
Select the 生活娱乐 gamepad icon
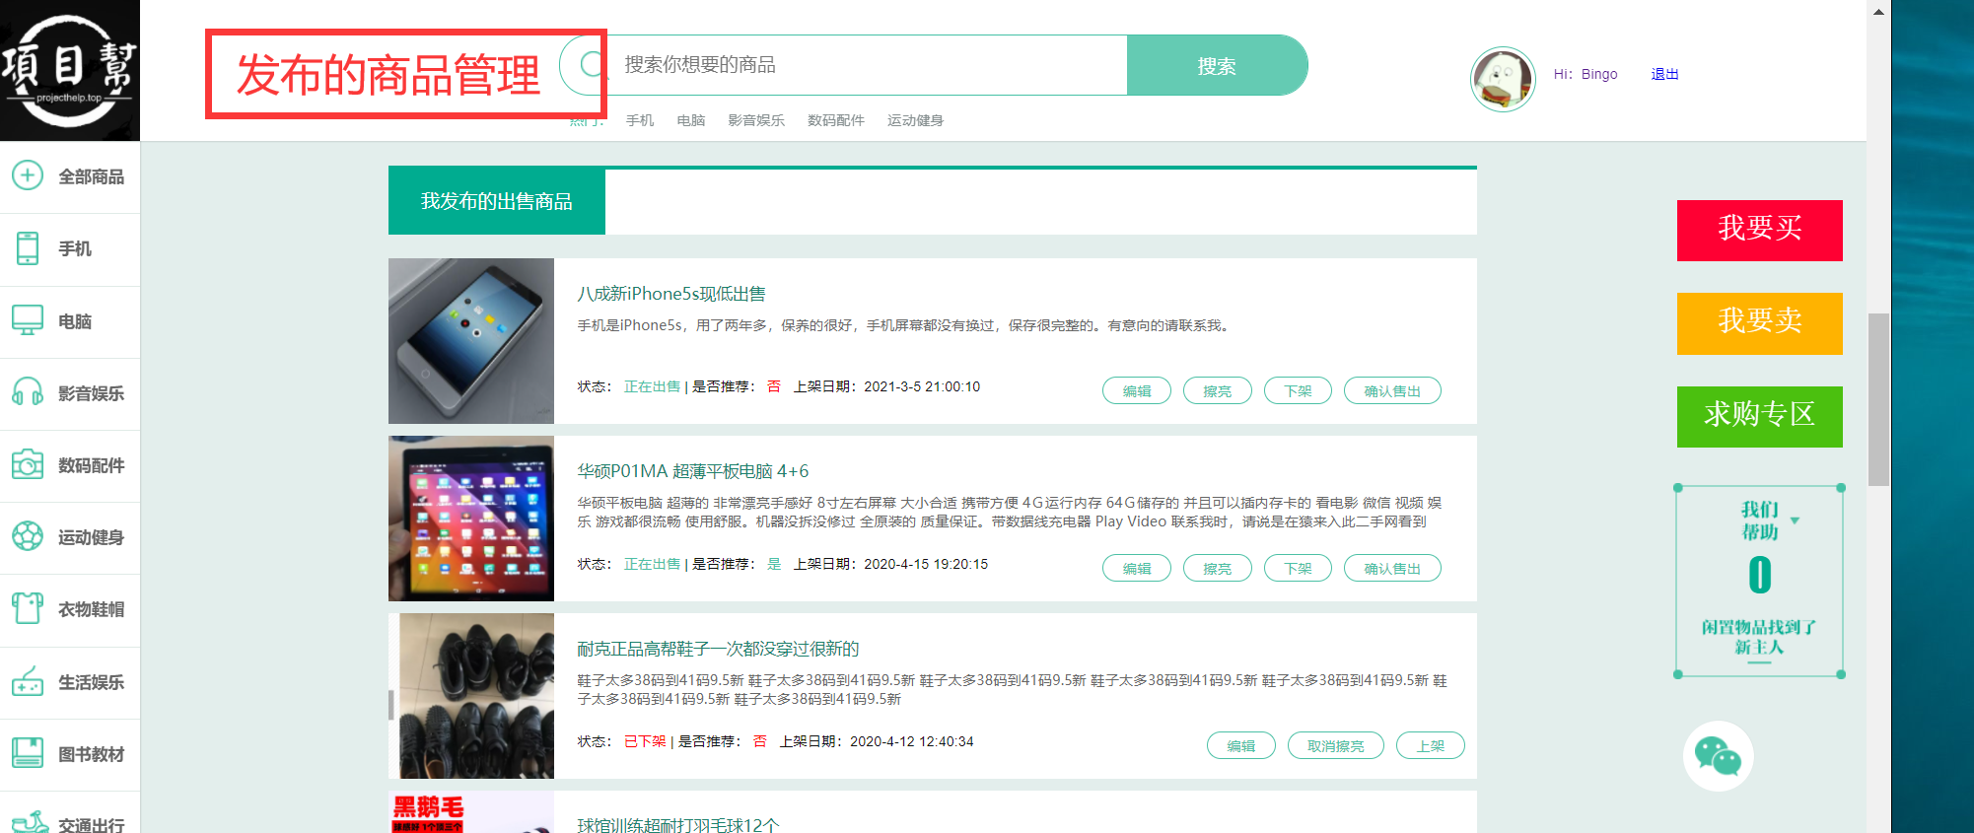tap(28, 681)
